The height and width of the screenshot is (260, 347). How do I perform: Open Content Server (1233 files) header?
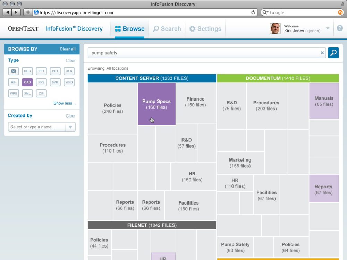click(152, 78)
